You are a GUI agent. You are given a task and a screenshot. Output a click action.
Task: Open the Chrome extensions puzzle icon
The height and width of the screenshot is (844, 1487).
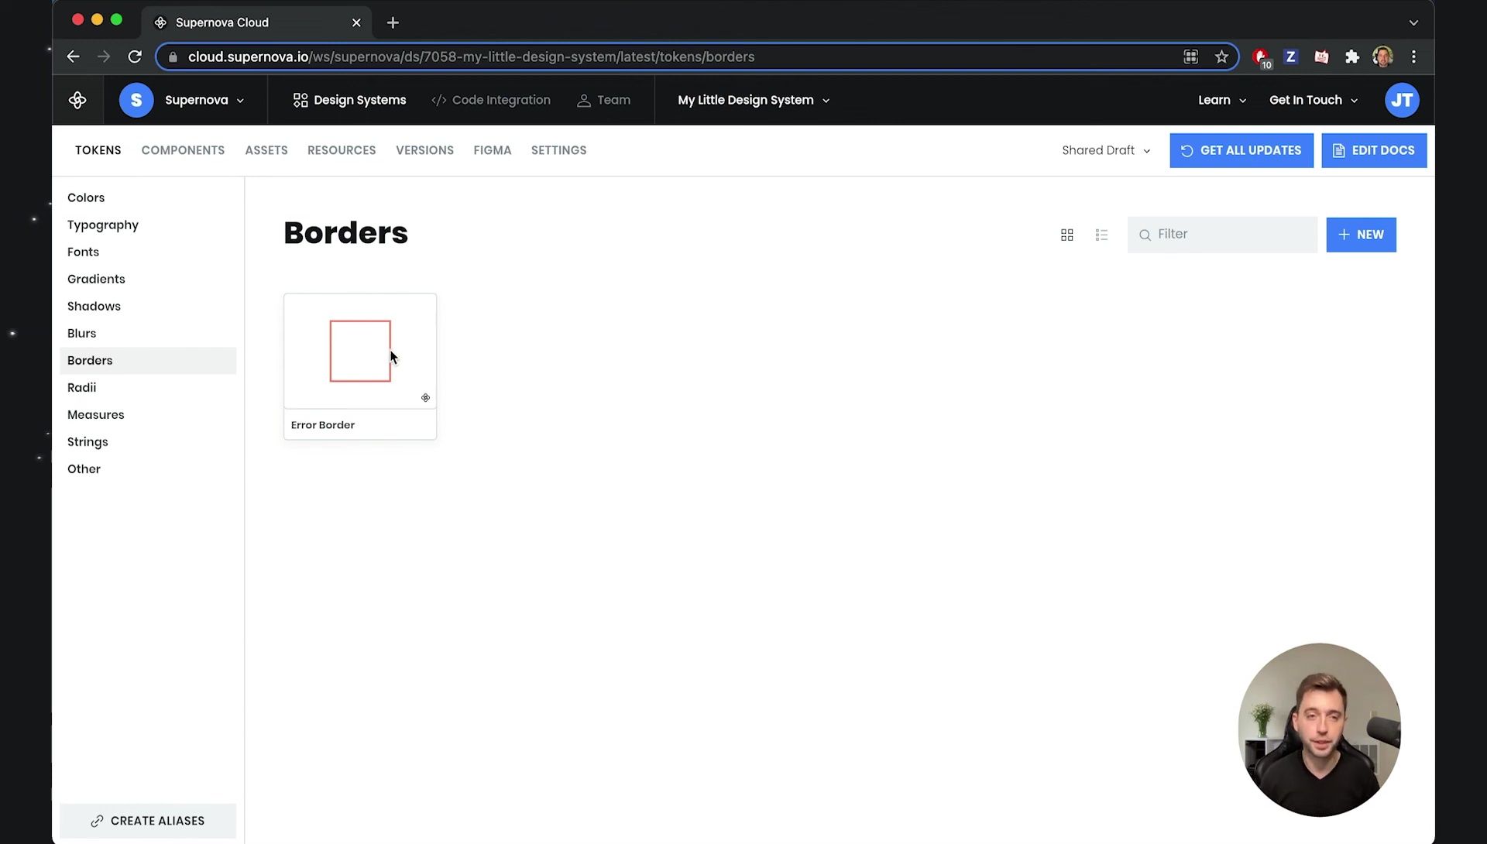[x=1352, y=57]
